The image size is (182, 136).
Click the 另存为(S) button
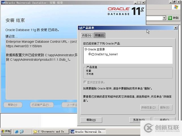[140, 120]
